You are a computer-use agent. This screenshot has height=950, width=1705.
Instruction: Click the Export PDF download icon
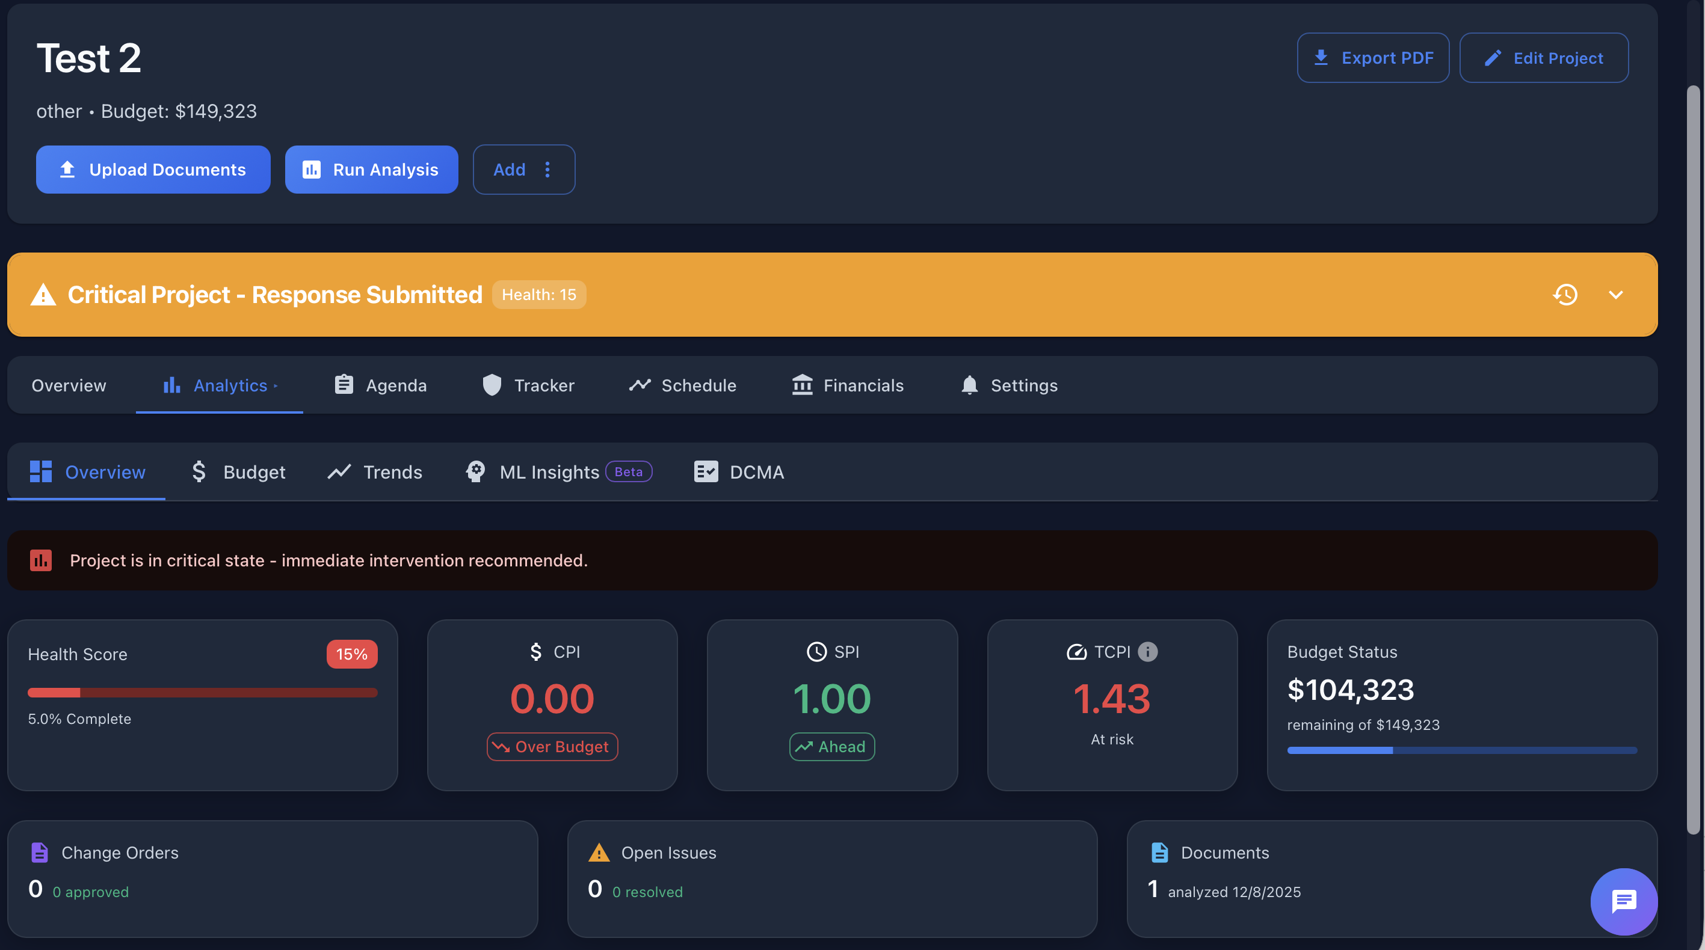[1322, 58]
